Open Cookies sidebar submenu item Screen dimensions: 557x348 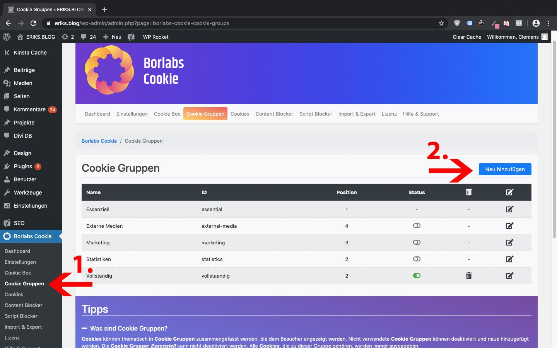click(x=14, y=294)
